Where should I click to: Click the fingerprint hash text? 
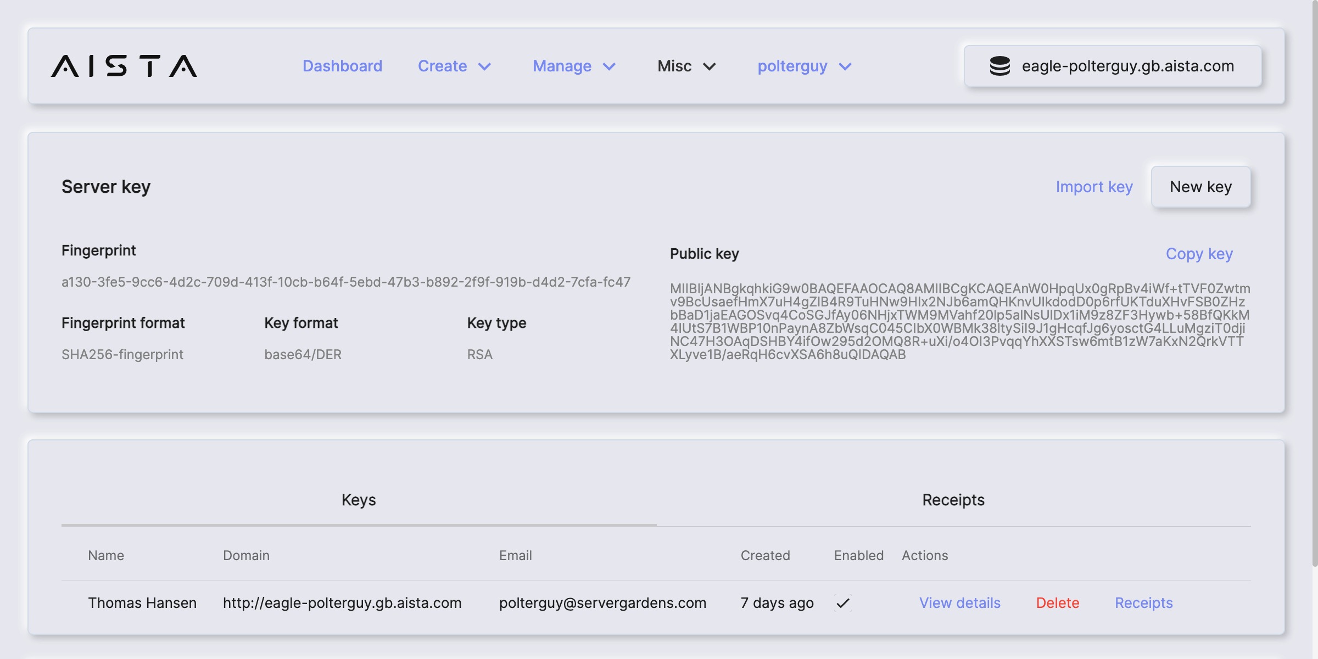pyautogui.click(x=345, y=282)
